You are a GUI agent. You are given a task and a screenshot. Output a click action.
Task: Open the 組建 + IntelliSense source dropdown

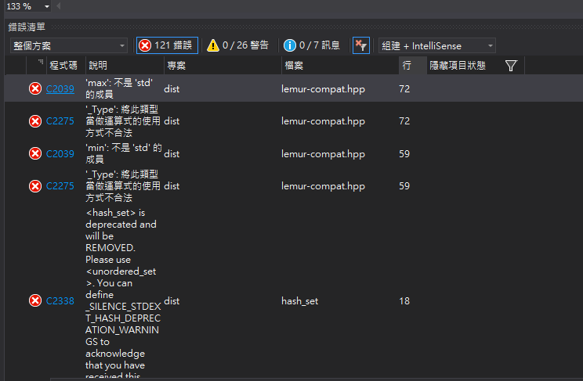tap(436, 46)
